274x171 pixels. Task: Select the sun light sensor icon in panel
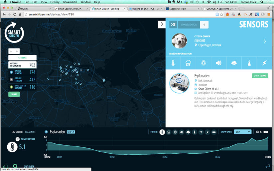(203, 63)
